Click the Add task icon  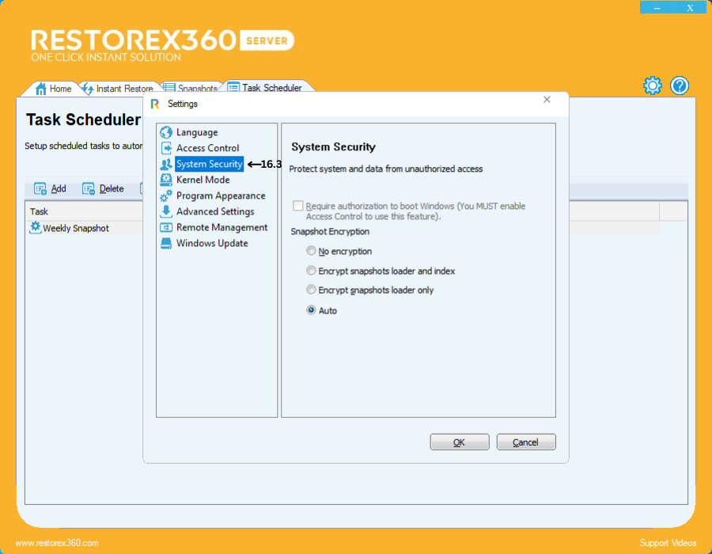pos(40,188)
